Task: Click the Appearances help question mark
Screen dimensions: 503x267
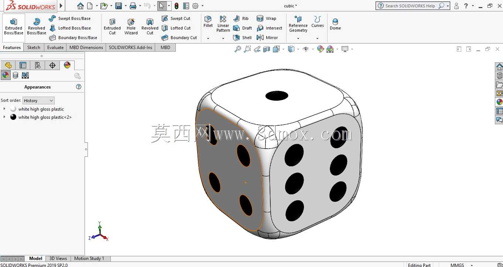Action: pyautogui.click(x=79, y=87)
